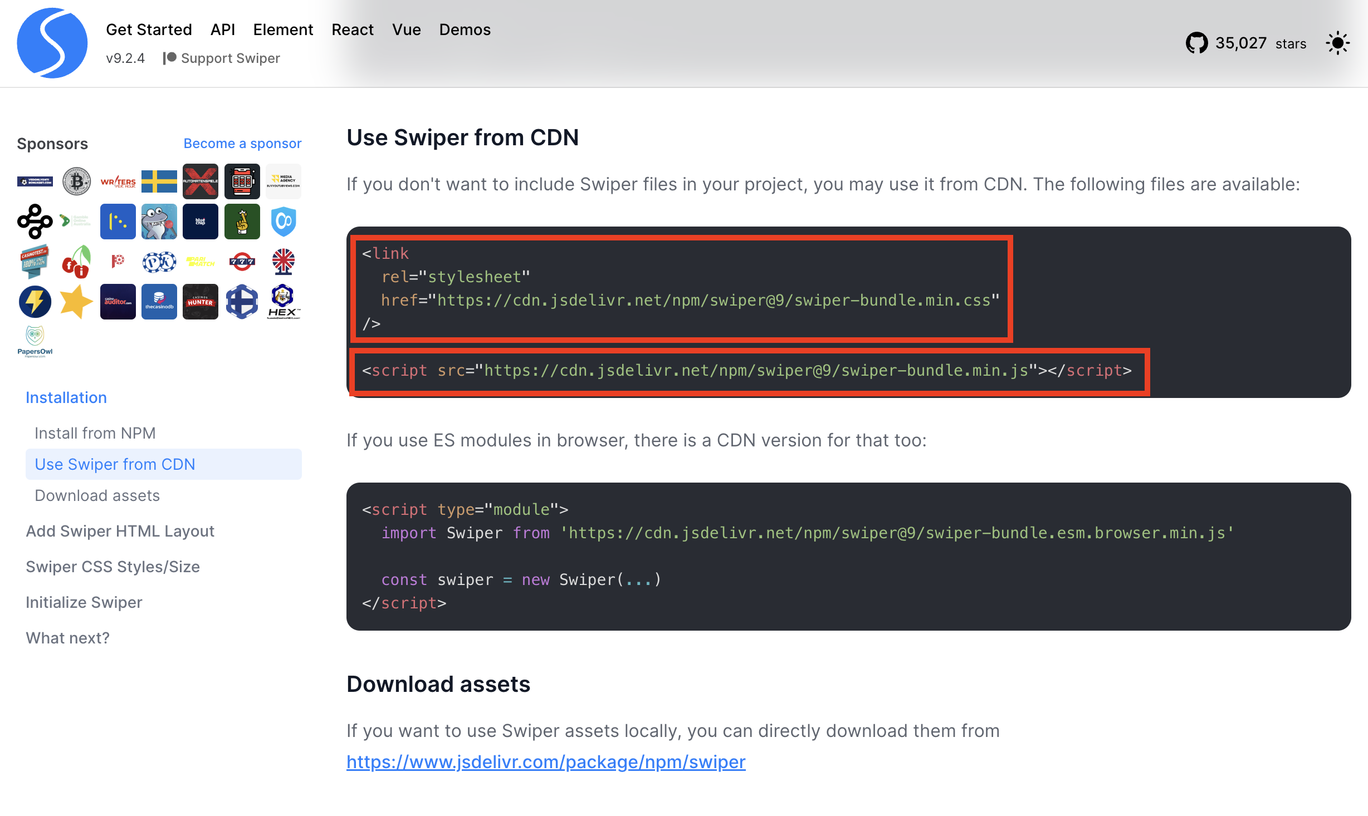Click the Download assets heading

tap(438, 684)
